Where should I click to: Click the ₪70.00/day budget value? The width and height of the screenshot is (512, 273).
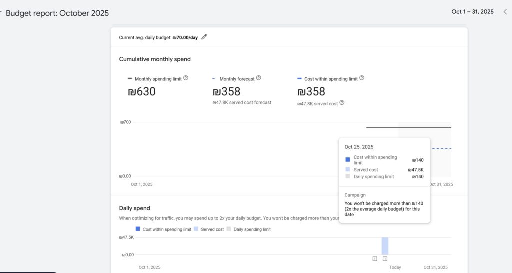pyautogui.click(x=185, y=37)
